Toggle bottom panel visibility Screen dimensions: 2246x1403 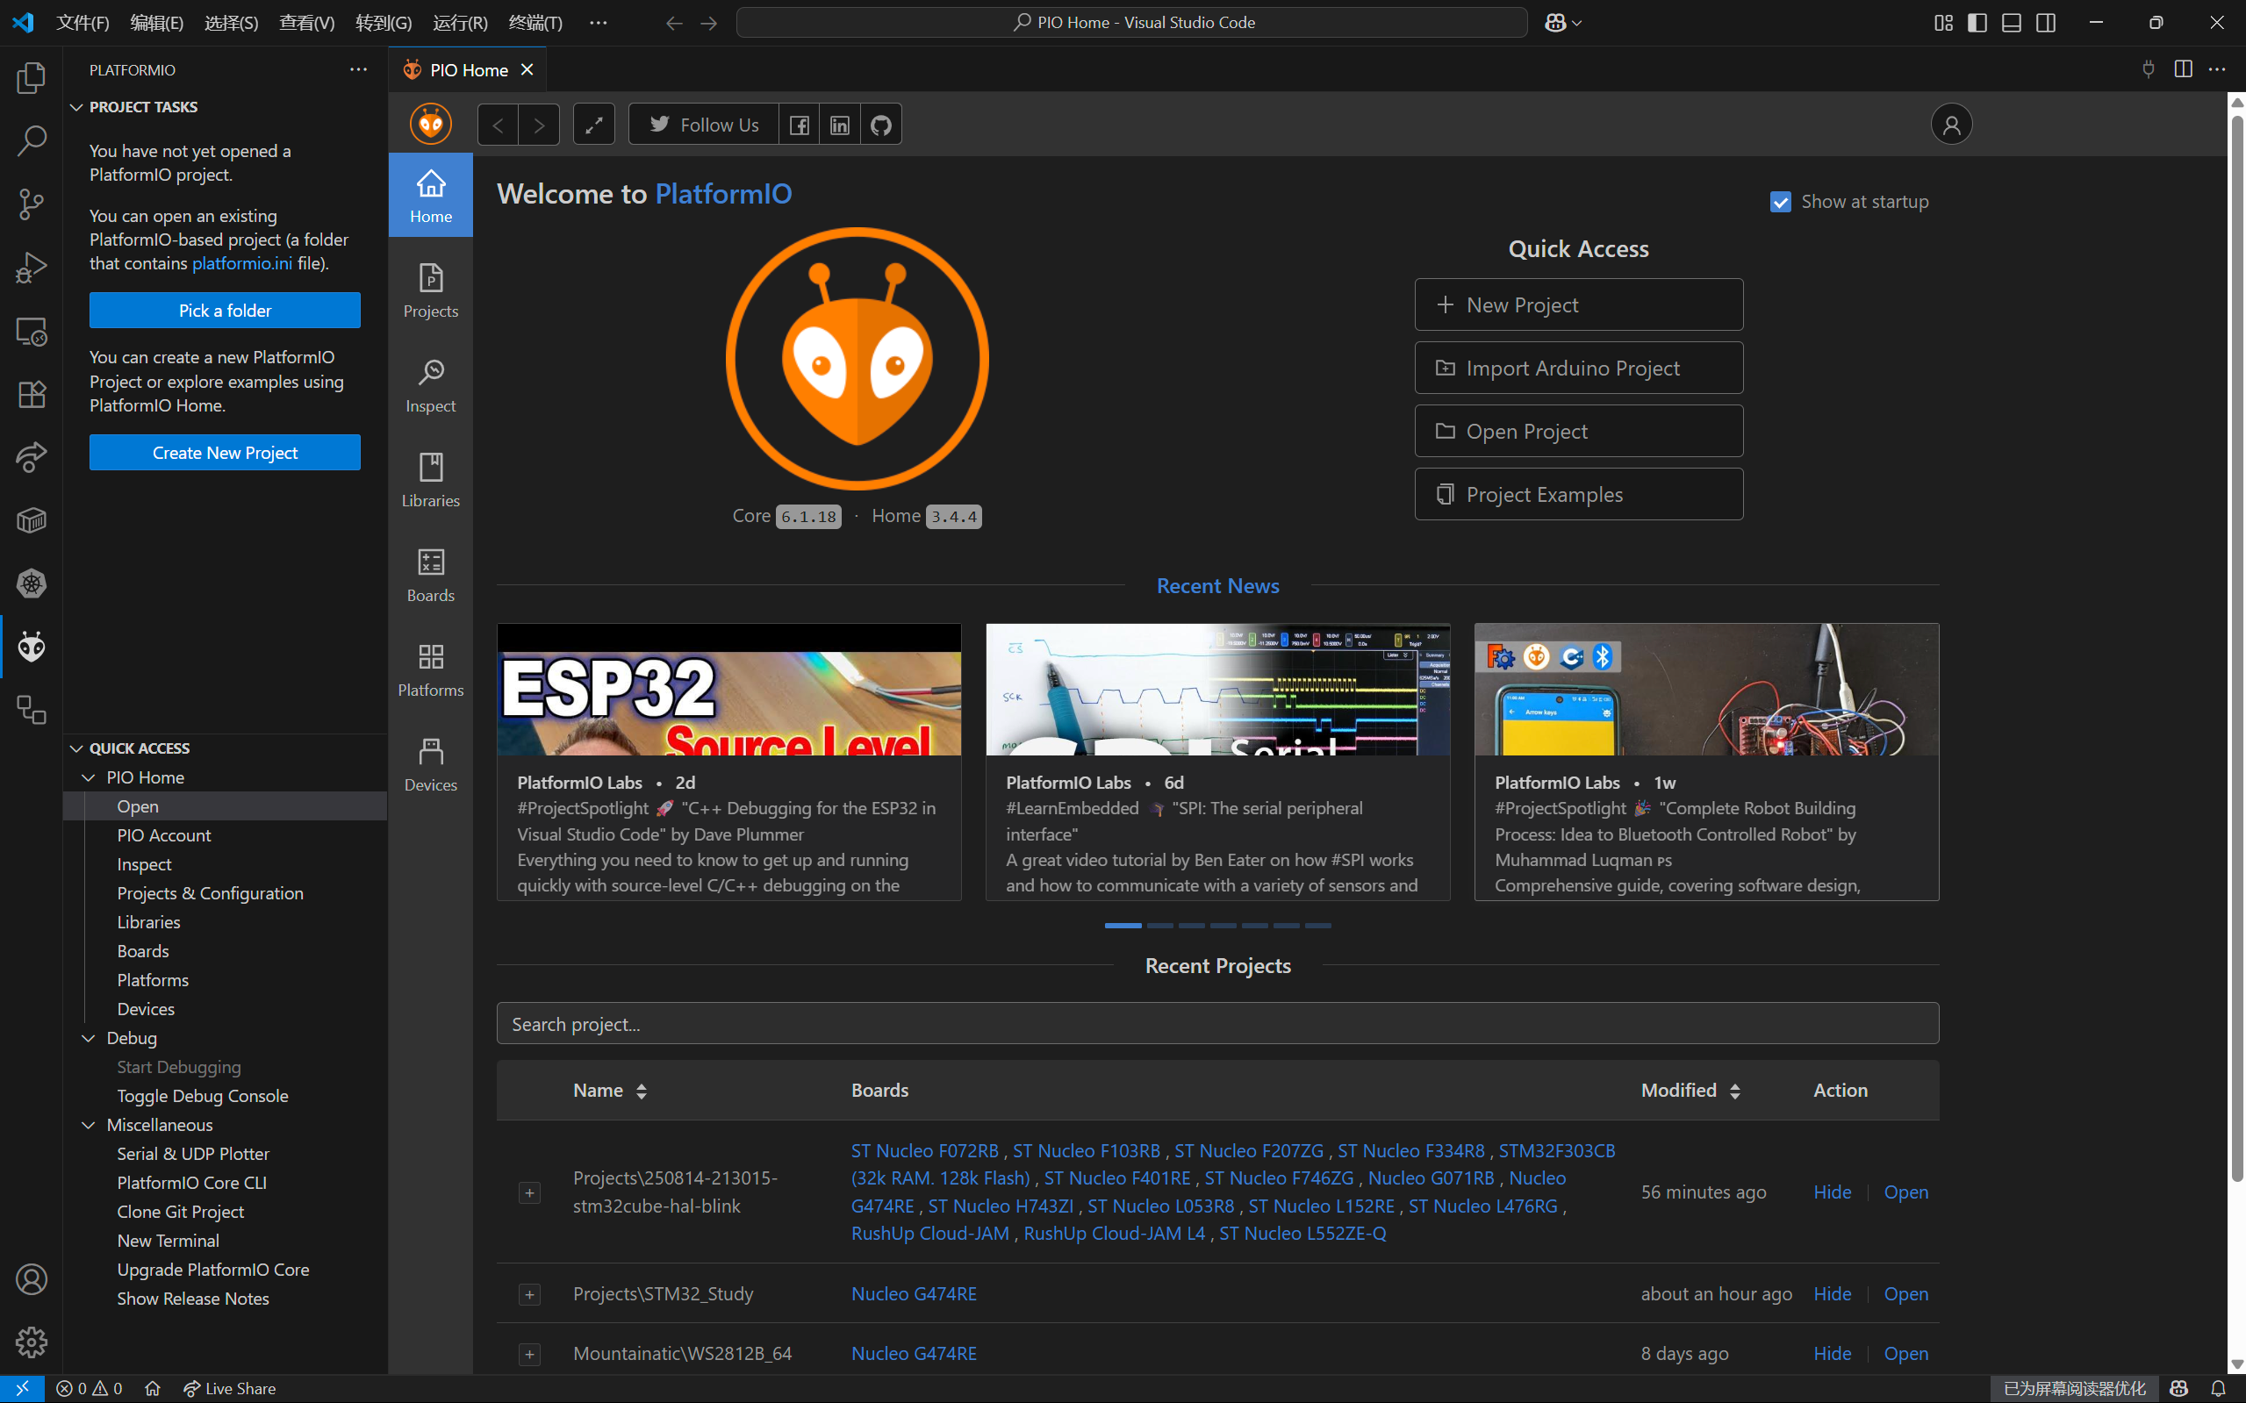[x=2011, y=22]
